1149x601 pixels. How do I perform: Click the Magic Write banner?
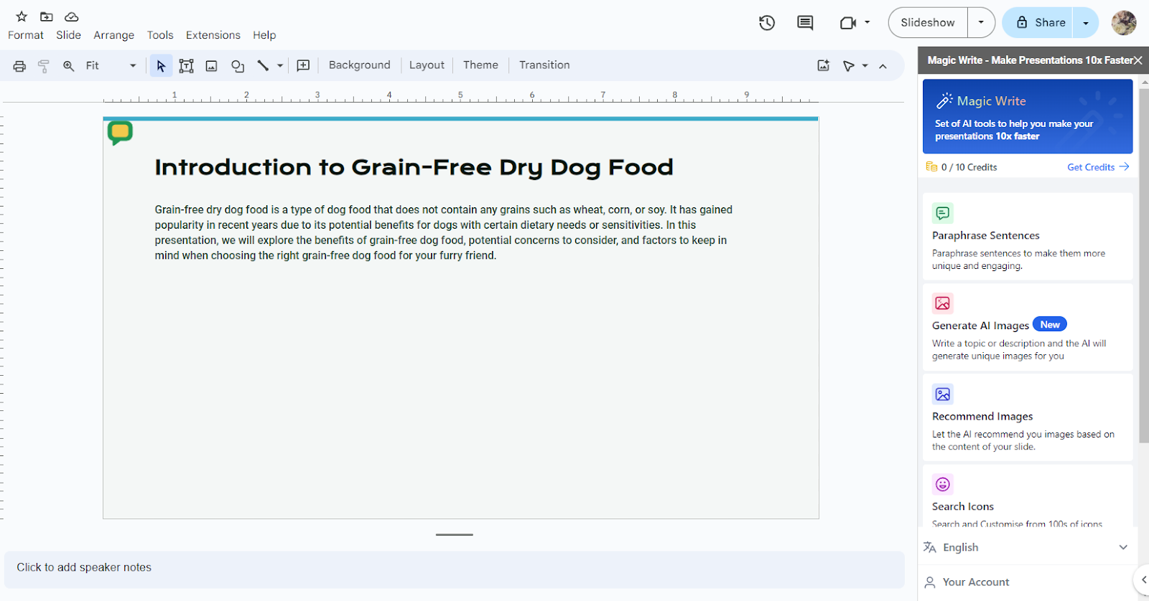(x=1028, y=116)
